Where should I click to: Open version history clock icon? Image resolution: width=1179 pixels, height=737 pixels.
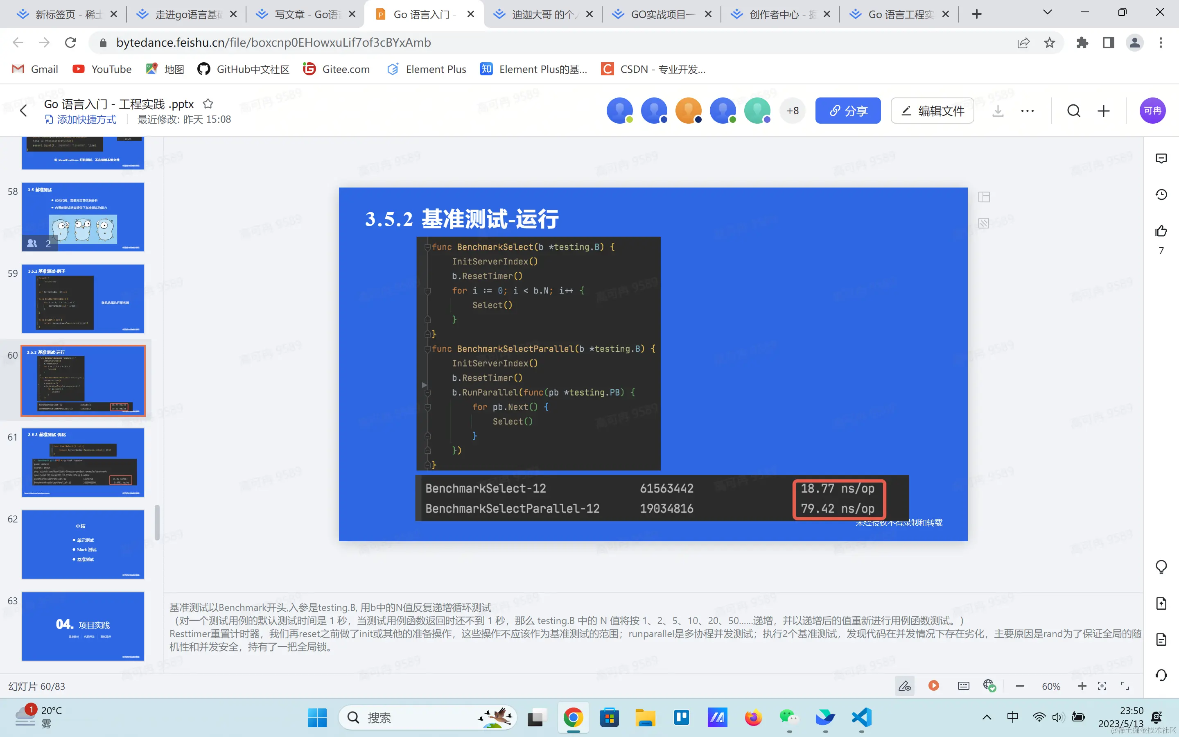1161,194
